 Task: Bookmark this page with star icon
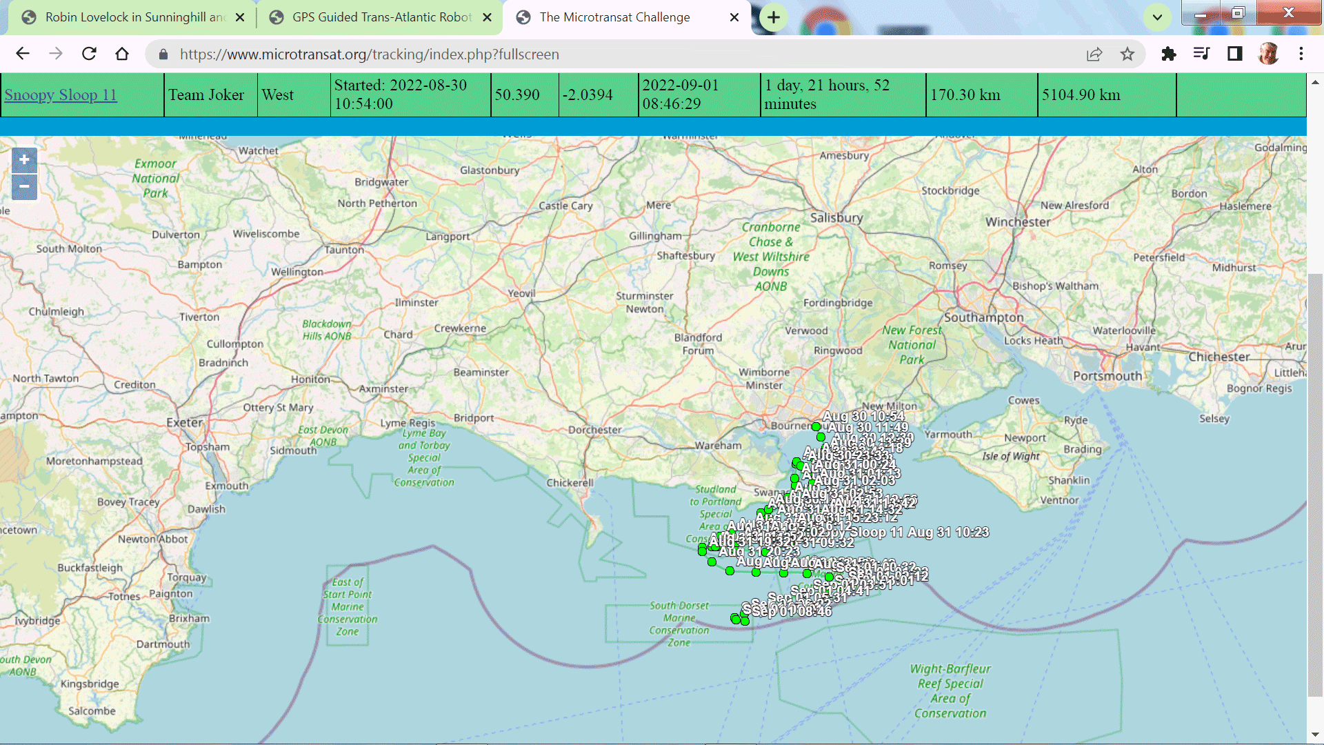coord(1127,54)
